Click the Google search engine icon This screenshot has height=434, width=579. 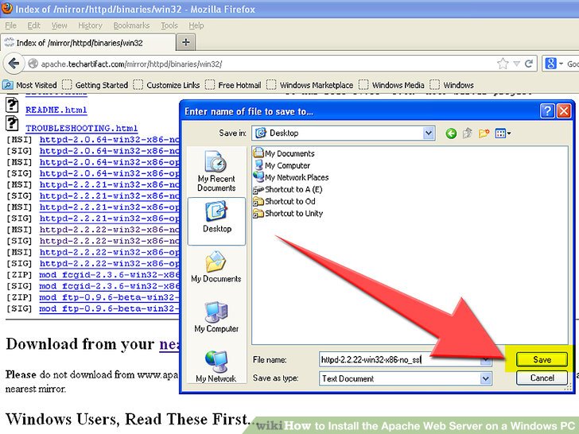coord(550,64)
